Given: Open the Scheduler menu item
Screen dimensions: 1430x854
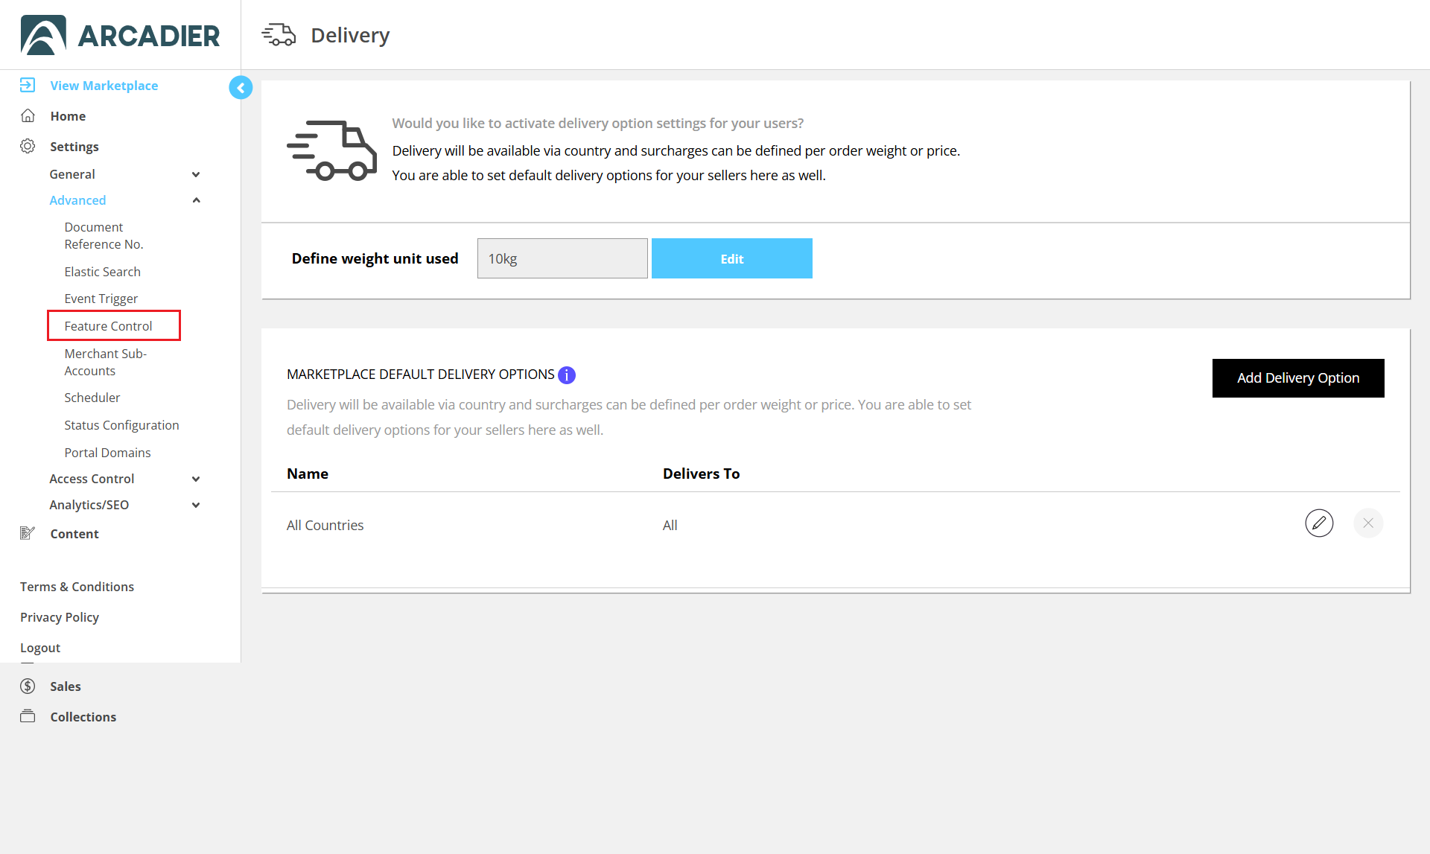Looking at the screenshot, I should [x=92, y=398].
